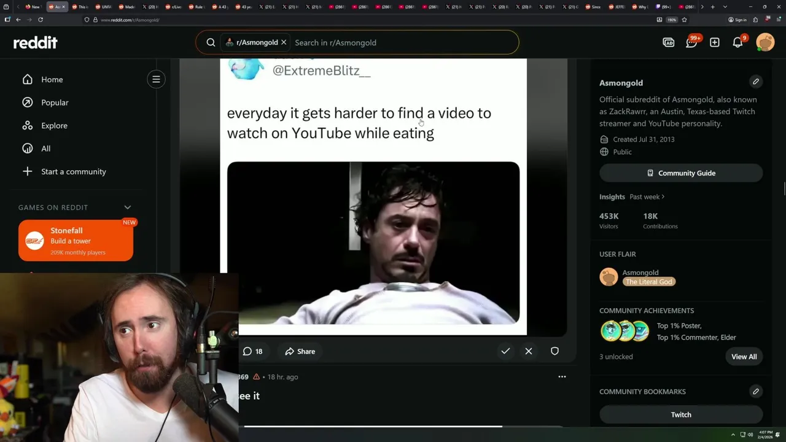Screen dimensions: 786x442
Task: Collapse the Games on Reddit section
Action: tap(128, 207)
